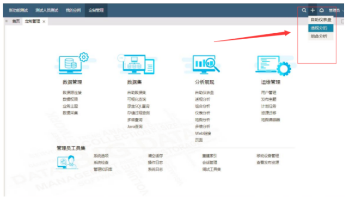349x199 pixels.
Task: Click the search magnifier icon
Action: click(304, 10)
